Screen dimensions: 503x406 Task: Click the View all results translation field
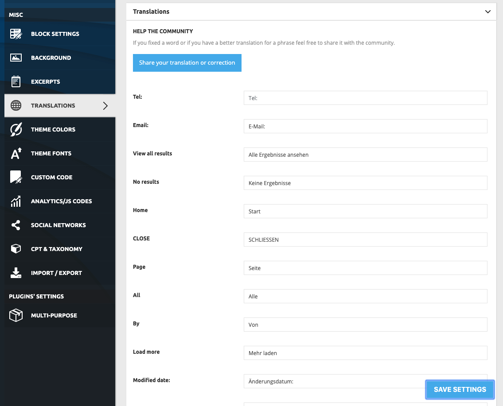click(365, 155)
